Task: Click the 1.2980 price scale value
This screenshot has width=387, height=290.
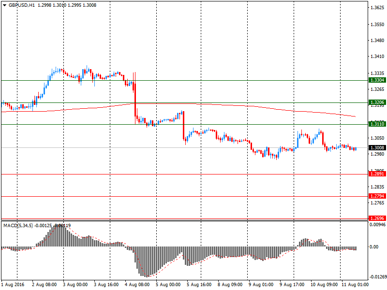Action: [377, 154]
